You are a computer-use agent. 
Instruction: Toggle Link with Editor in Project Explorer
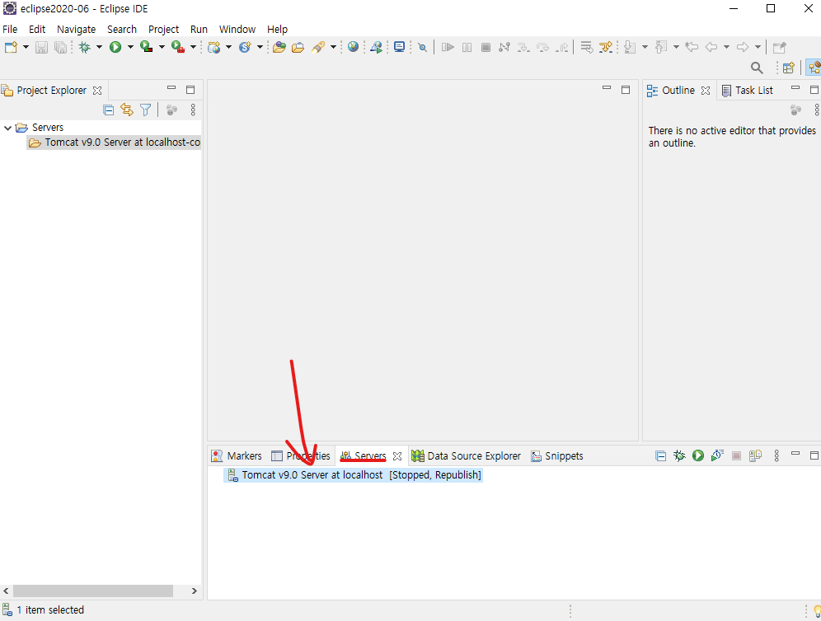click(127, 110)
